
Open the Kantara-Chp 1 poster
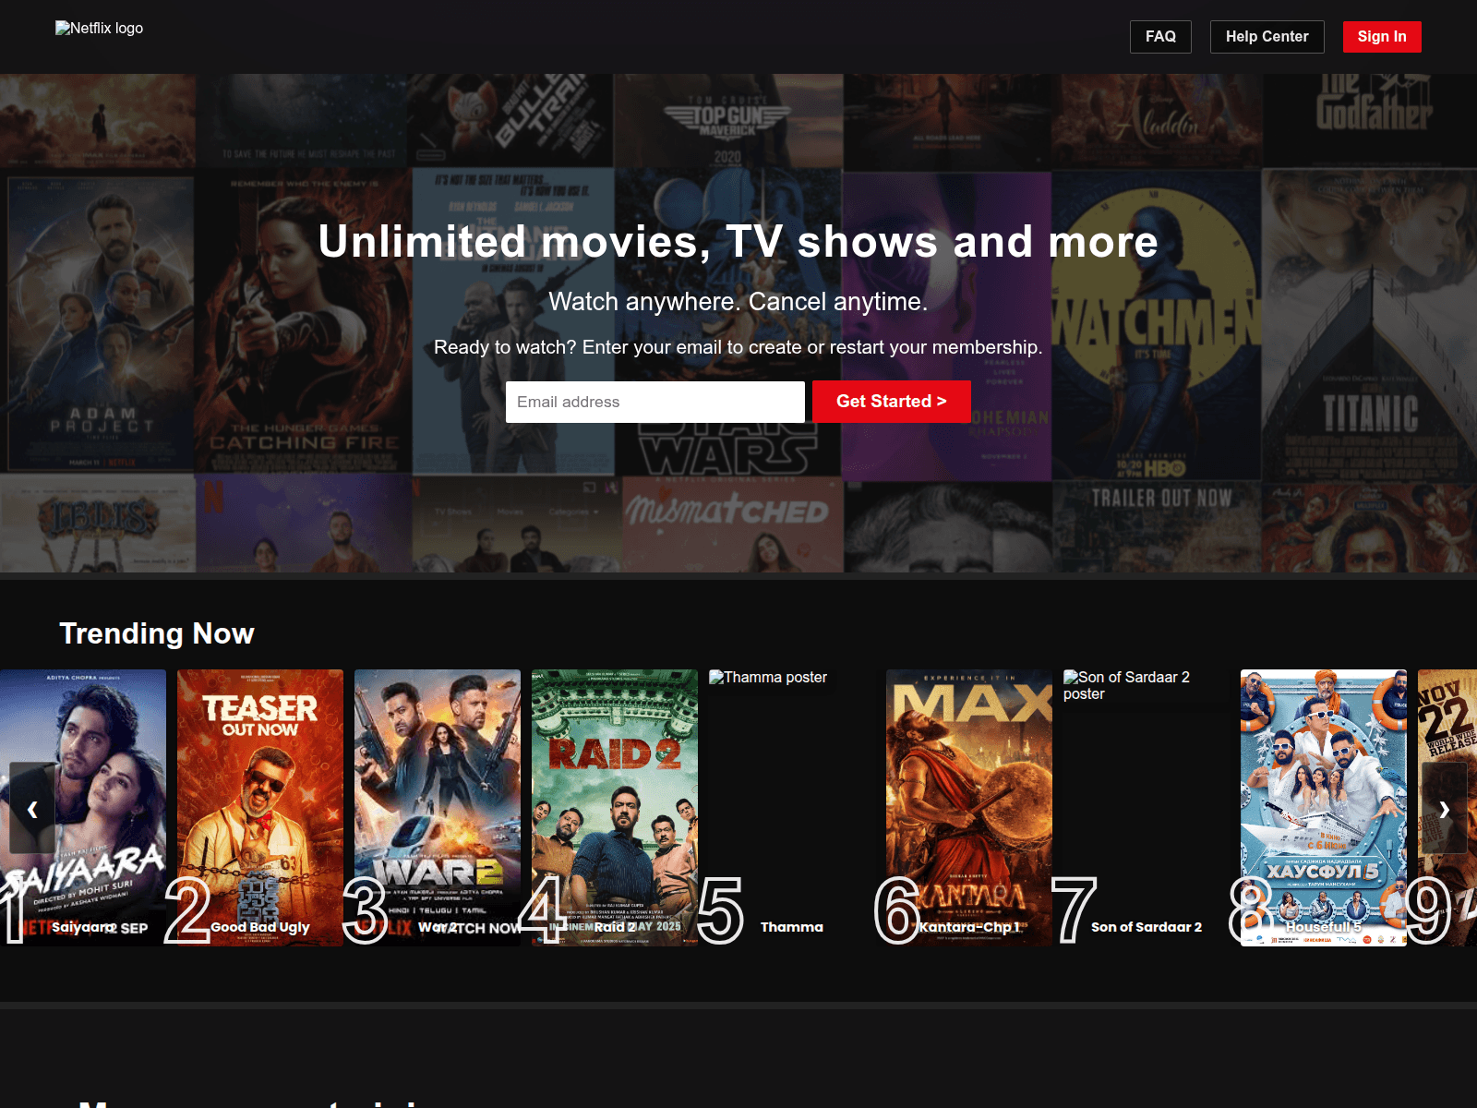[969, 808]
